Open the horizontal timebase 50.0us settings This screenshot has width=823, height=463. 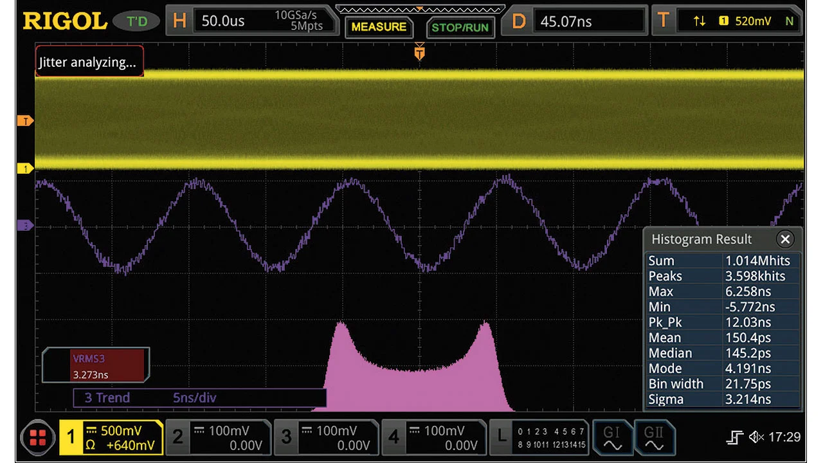251,21
